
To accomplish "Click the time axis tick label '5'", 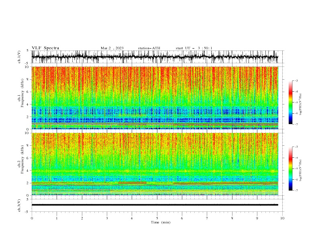I will click(157, 218).
